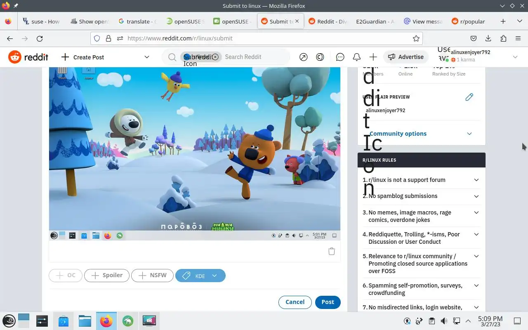Open the Firefox extensions puzzle icon
Viewport: 528px width, 330px height.
pyautogui.click(x=503, y=38)
